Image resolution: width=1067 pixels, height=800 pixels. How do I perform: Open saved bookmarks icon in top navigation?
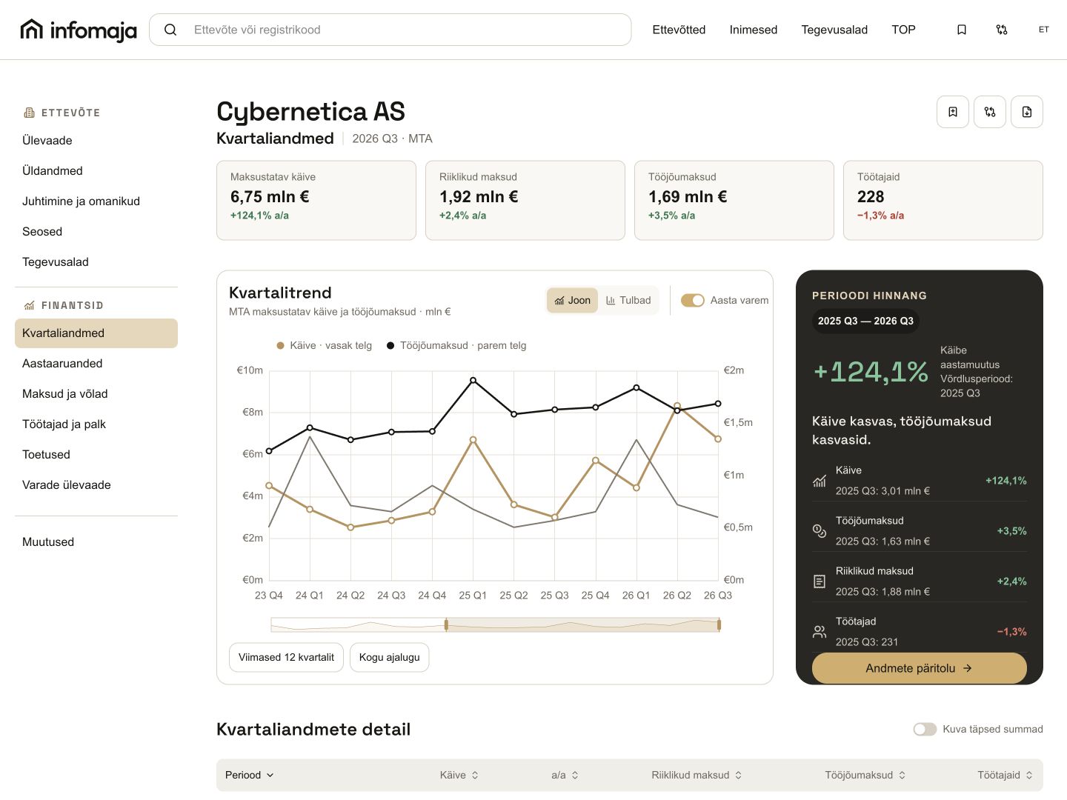(962, 30)
